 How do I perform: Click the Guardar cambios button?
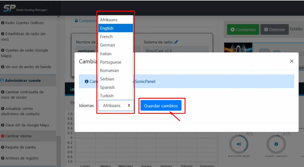point(161,105)
